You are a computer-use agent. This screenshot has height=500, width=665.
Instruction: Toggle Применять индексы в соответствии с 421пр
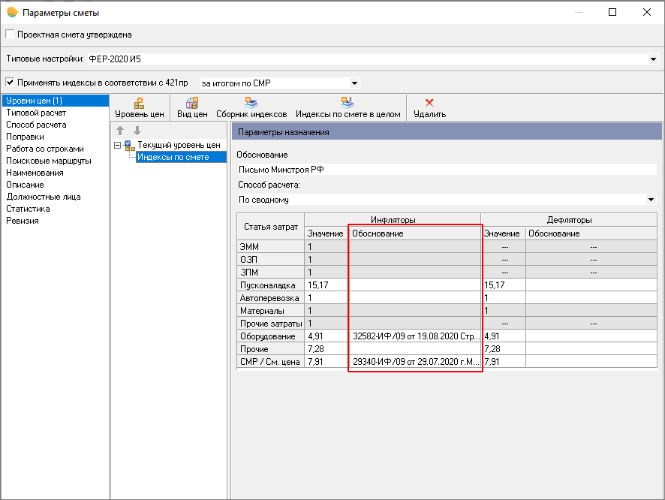tap(10, 83)
